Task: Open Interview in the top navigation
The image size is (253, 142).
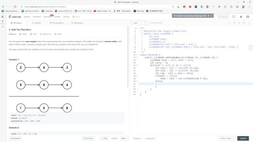Action: click(47, 17)
